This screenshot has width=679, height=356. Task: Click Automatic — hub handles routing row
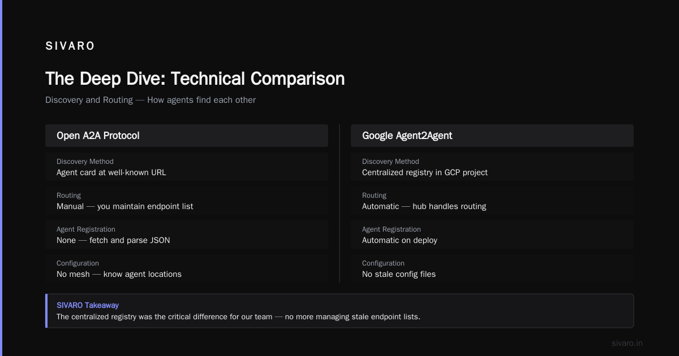[x=492, y=201]
